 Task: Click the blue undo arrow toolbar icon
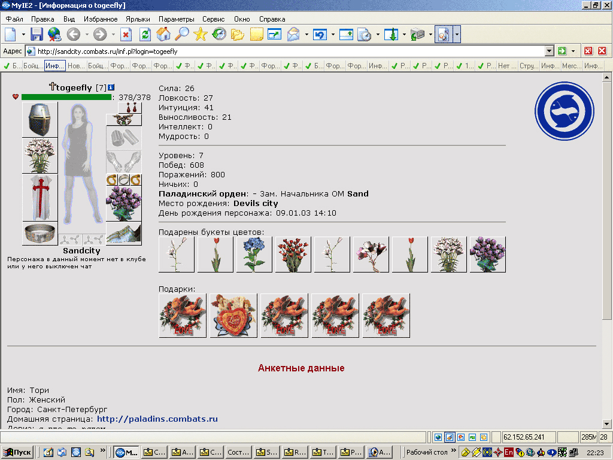coord(320,34)
